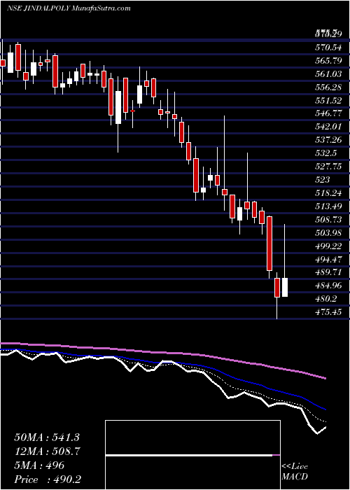Select the 518.24 price axis label

pos(328,193)
